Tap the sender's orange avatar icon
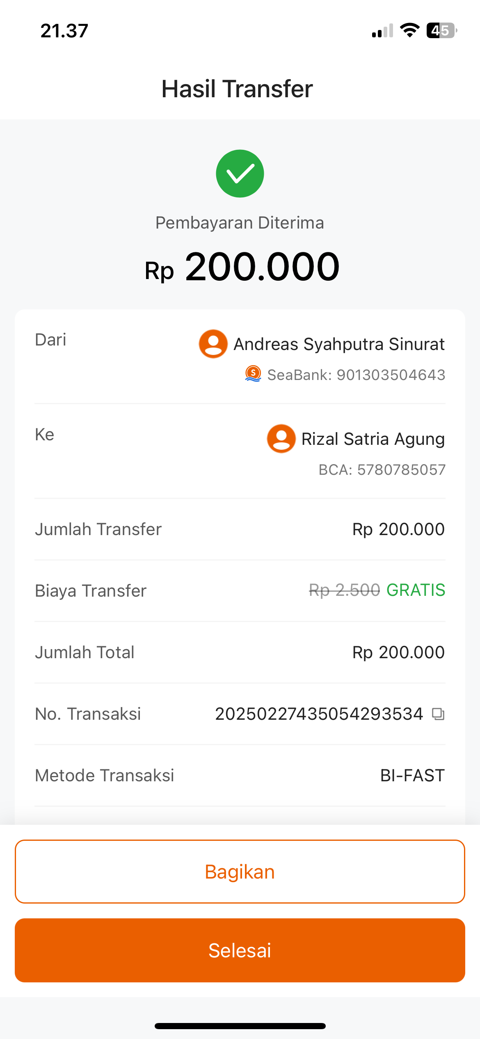 click(213, 344)
